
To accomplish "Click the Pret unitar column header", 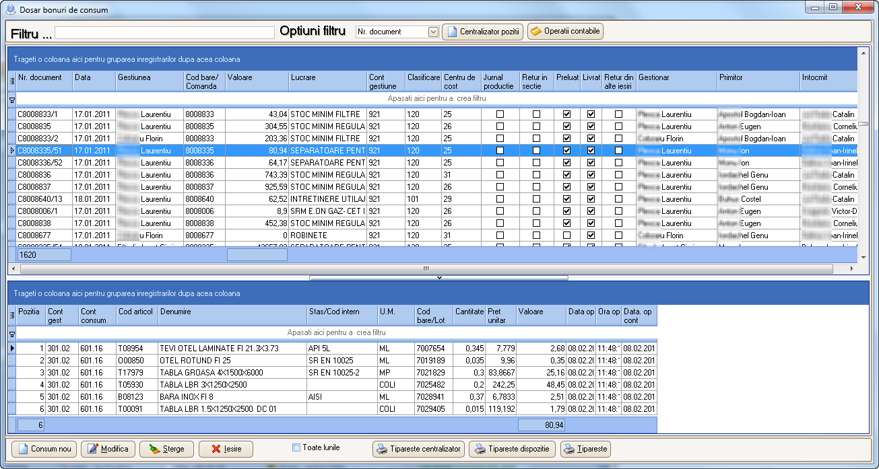I will click(500, 316).
